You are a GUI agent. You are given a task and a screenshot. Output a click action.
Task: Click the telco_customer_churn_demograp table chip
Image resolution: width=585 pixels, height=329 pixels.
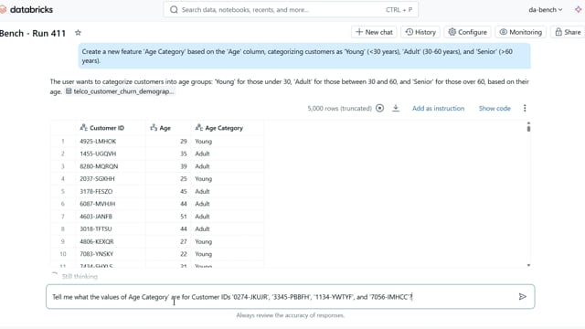(x=120, y=91)
